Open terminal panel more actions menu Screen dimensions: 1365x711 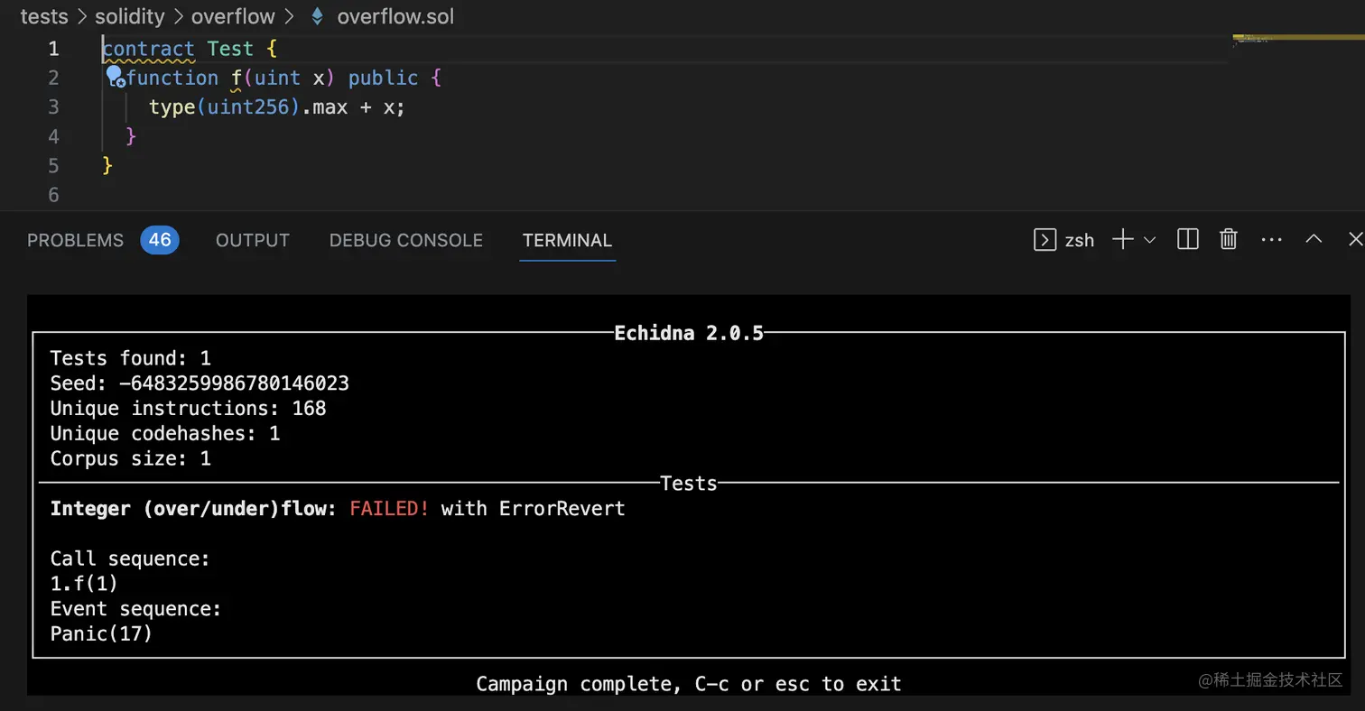(1271, 240)
